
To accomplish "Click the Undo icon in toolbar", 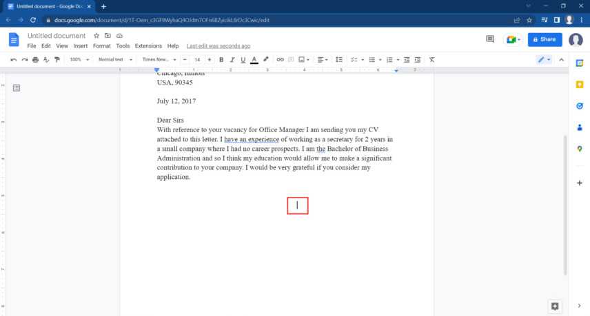I will pyautogui.click(x=14, y=60).
